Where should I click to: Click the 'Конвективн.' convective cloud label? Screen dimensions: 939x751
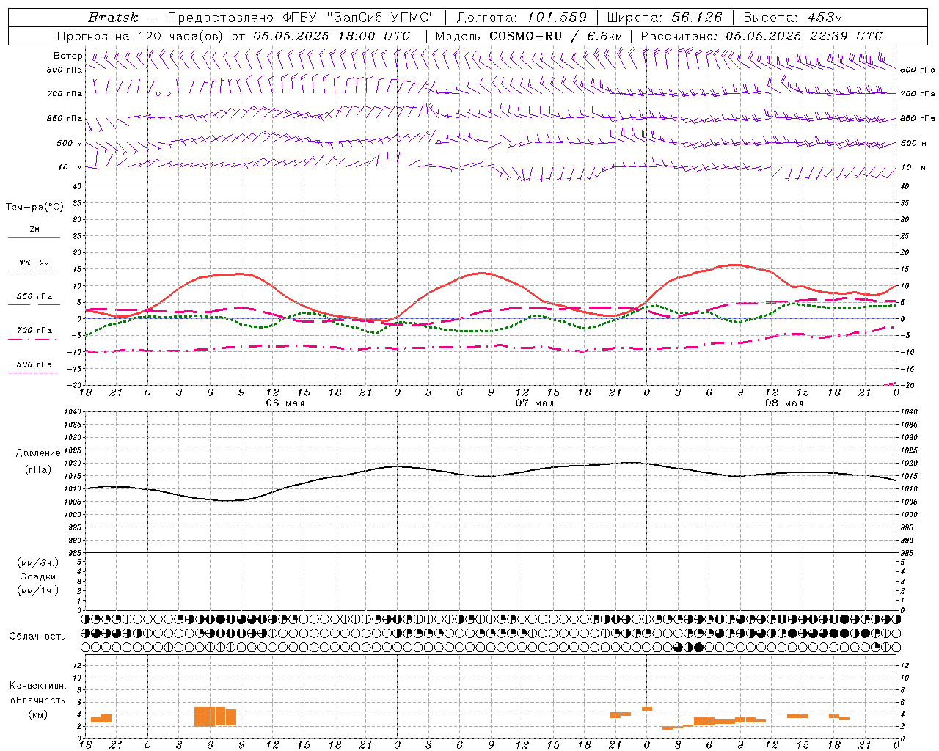(38, 686)
